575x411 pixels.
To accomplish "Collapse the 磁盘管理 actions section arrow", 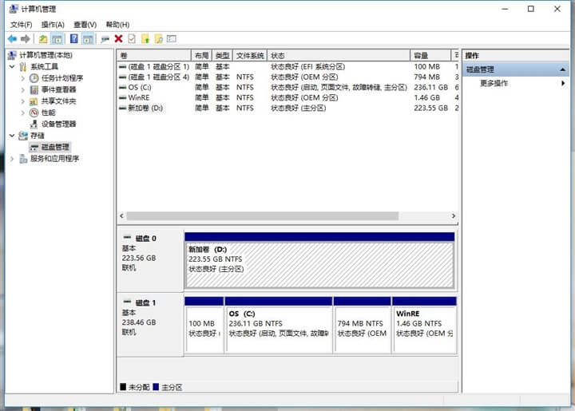I will click(x=563, y=69).
